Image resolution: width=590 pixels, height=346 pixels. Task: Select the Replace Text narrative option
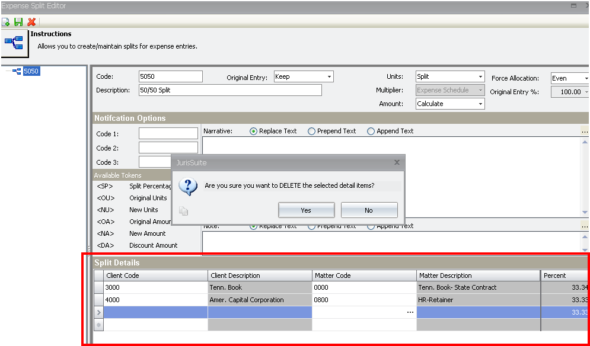[x=254, y=132]
